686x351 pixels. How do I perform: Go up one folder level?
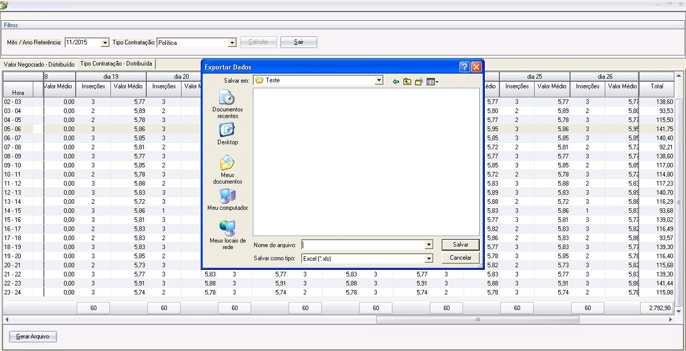coord(407,81)
